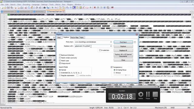Screen dimensions: 194x109
Task: Click the Find binoculars toolbar icon
Action: (x=45, y=8)
